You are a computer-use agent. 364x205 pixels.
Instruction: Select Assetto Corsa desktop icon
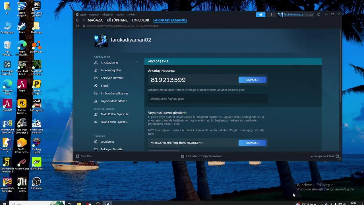coord(22,163)
